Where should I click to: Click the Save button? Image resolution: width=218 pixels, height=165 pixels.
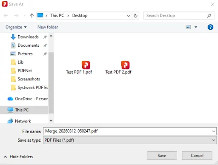(162, 156)
